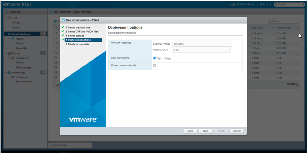Click the Virtual Machines table Search field
Image resolution: width=307 pixels, height=153 pixels.
pos(284,21)
